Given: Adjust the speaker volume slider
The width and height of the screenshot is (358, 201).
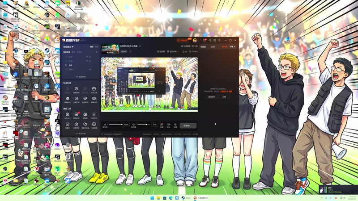Looking at the screenshot, I should pyautogui.click(x=144, y=125).
